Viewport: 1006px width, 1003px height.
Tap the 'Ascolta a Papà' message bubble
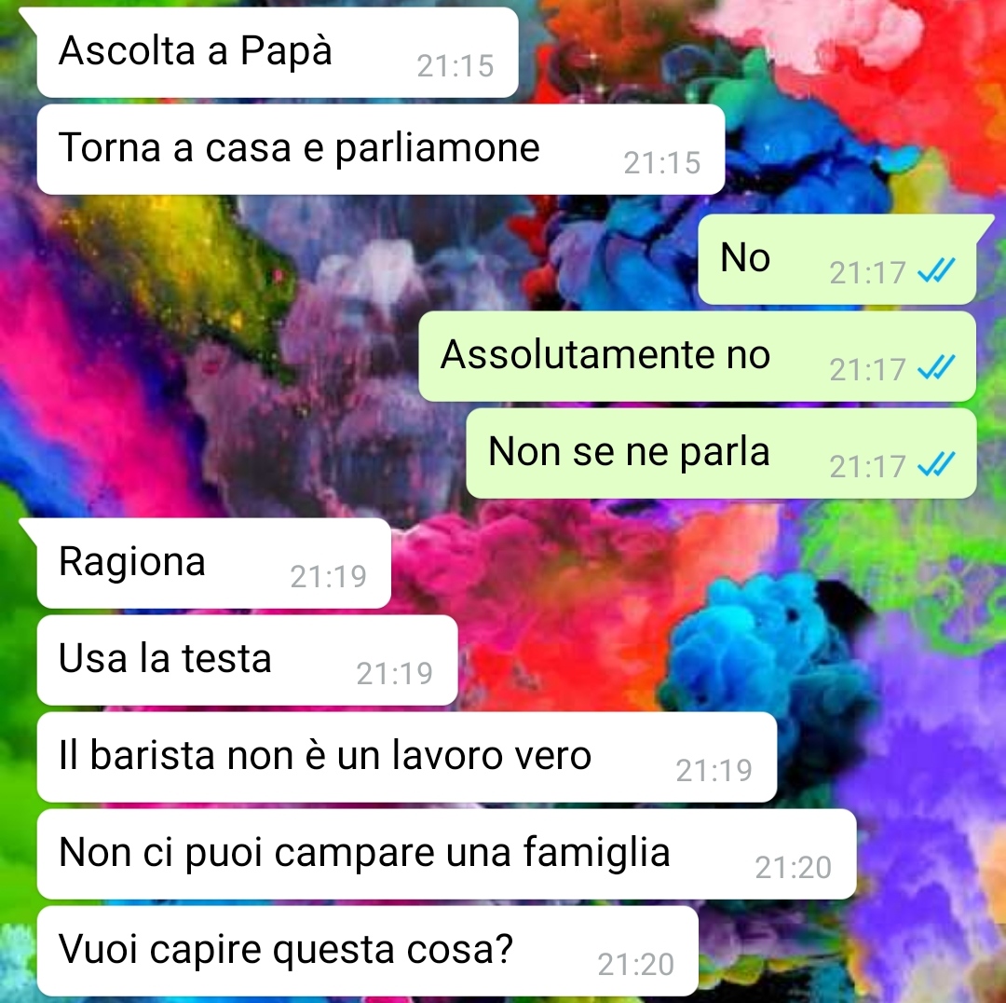[x=278, y=52]
